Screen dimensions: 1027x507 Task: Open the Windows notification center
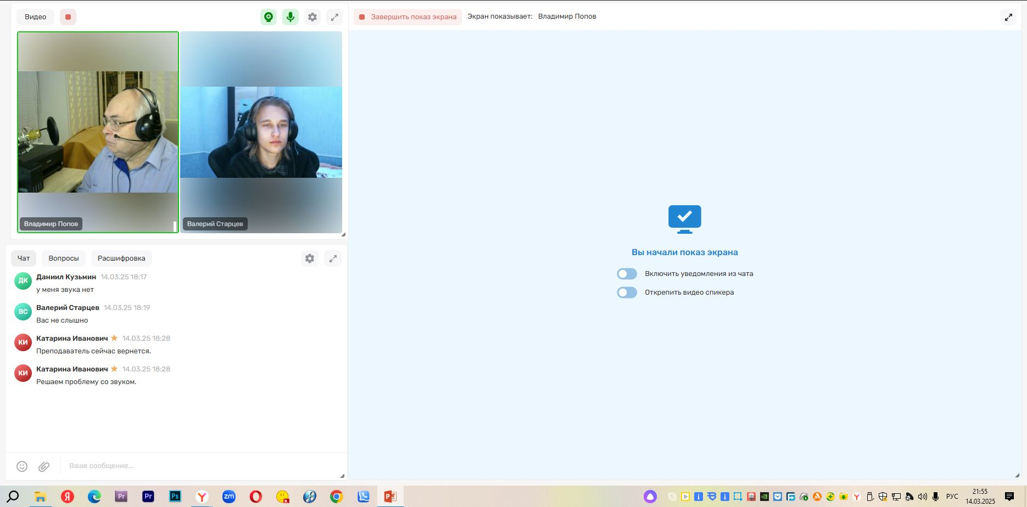(1009, 497)
